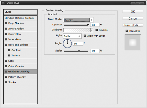Open the Inner Glow settings
Screen dimensions: 147x108
click(x=15, y=39)
